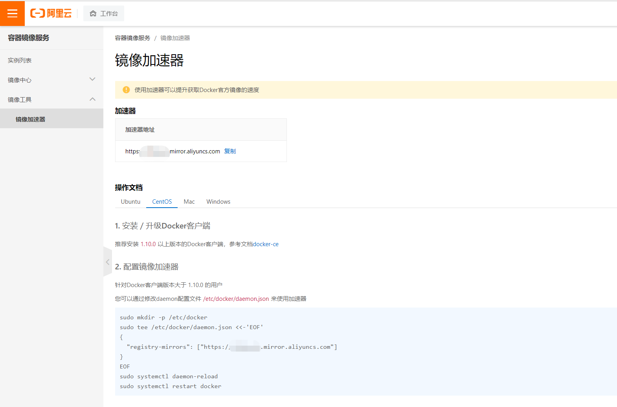Screen dimensions: 617x407
Task: Open 镜像加速器 sidebar entry
Action: [x=51, y=119]
